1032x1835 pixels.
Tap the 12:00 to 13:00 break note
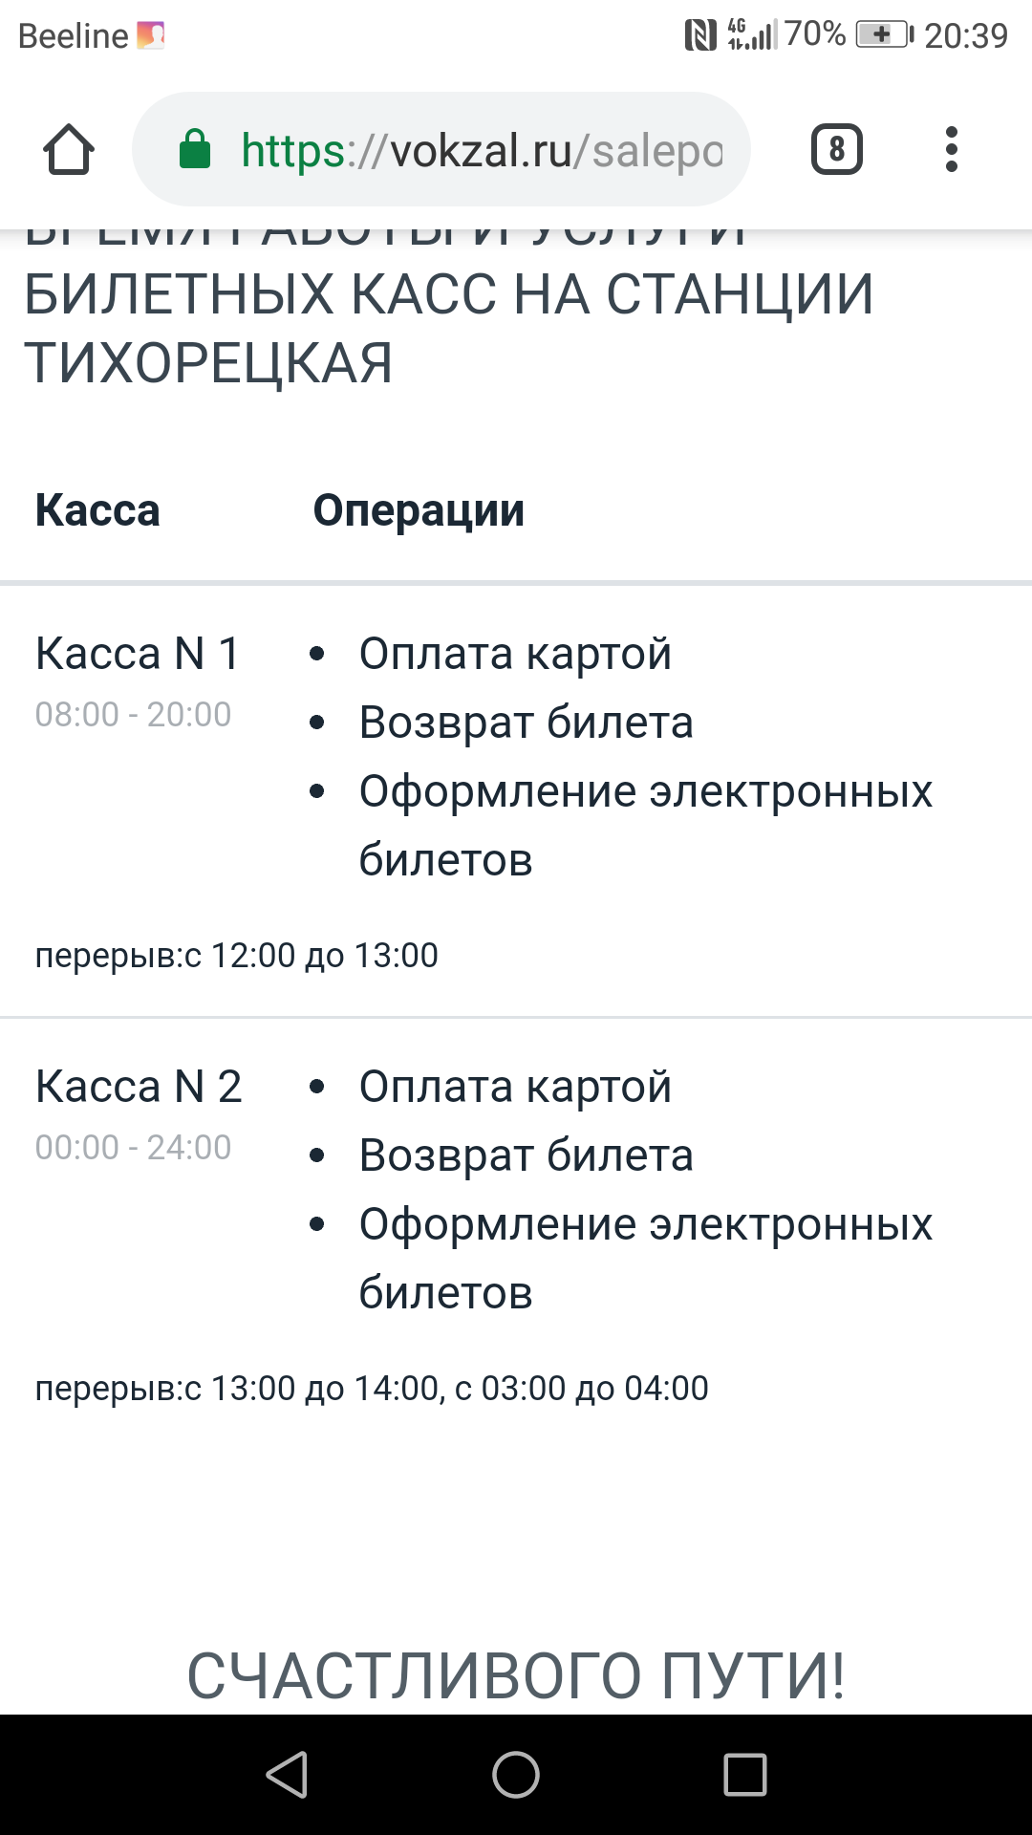237,956
